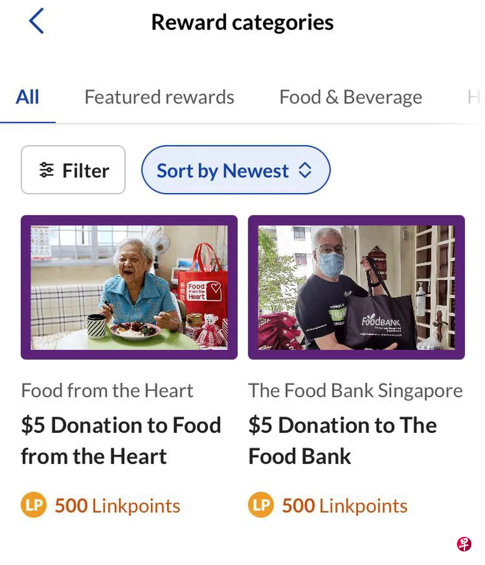Image resolution: width=485 pixels, height=565 pixels.
Task: Click 500 Linkpoints under The Food Bank
Action: point(345,506)
